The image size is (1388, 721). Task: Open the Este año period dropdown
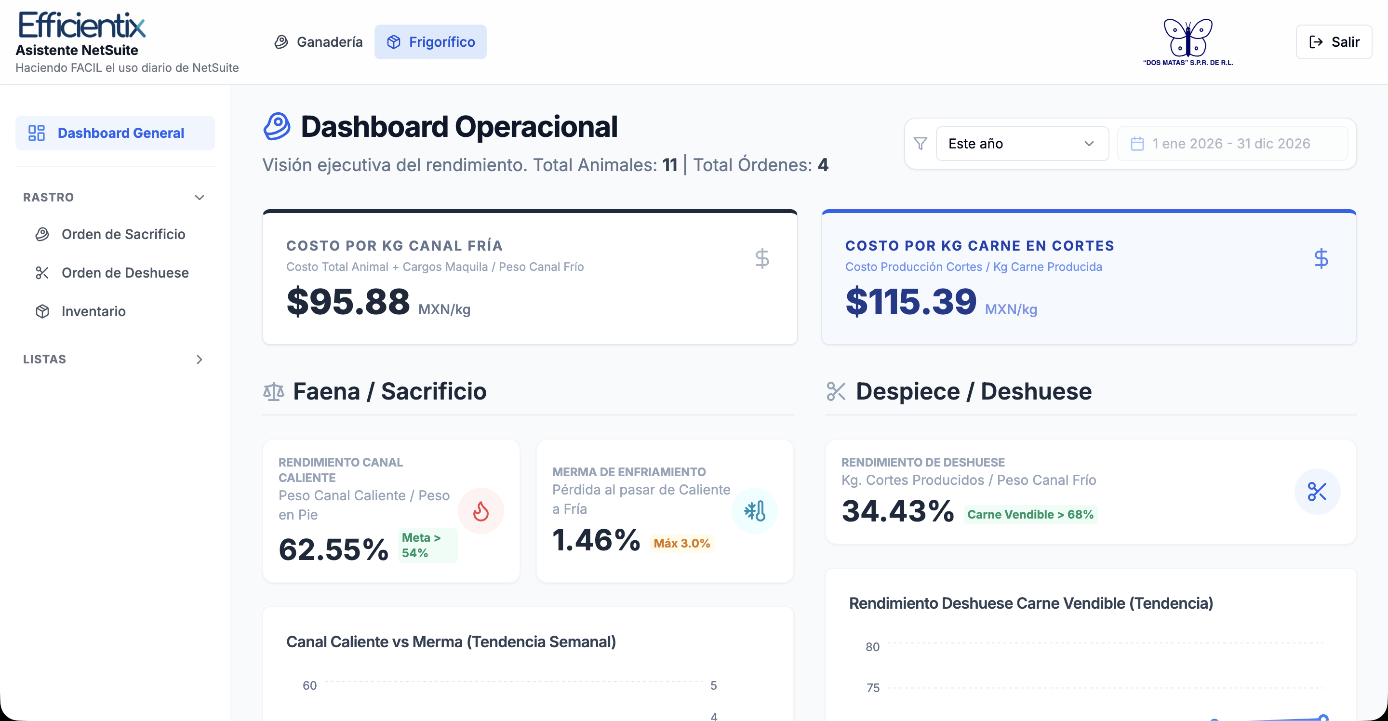(1022, 143)
